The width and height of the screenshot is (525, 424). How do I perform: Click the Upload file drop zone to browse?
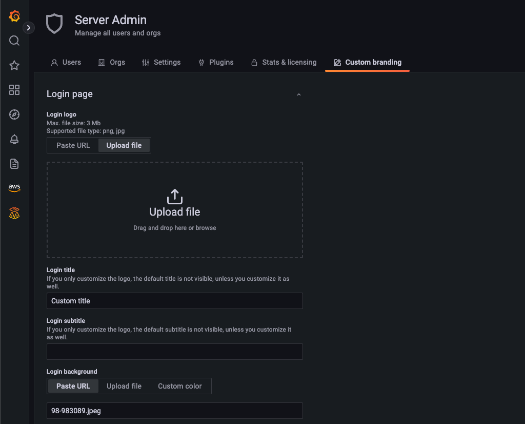[x=174, y=209]
